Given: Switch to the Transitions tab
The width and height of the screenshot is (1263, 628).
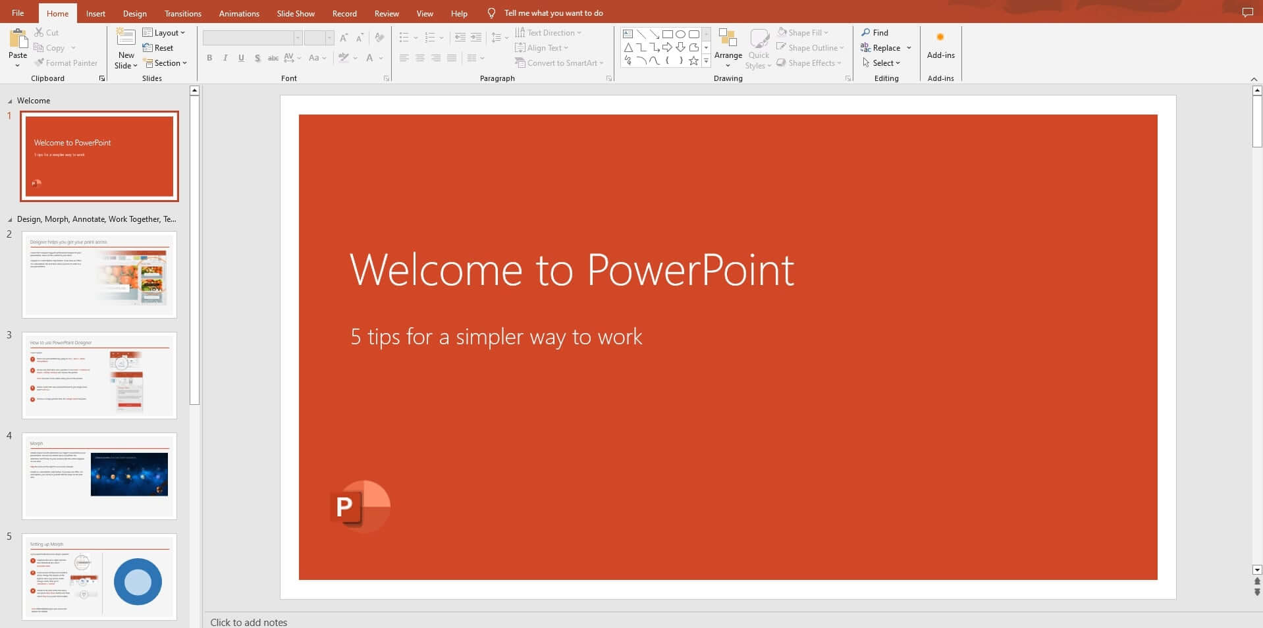Looking at the screenshot, I should pos(183,13).
